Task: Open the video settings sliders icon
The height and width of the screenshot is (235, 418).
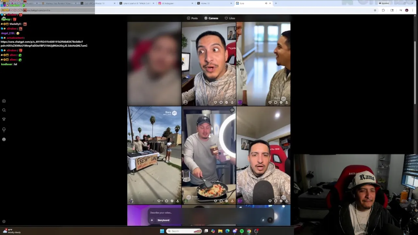Action: coord(263,220)
